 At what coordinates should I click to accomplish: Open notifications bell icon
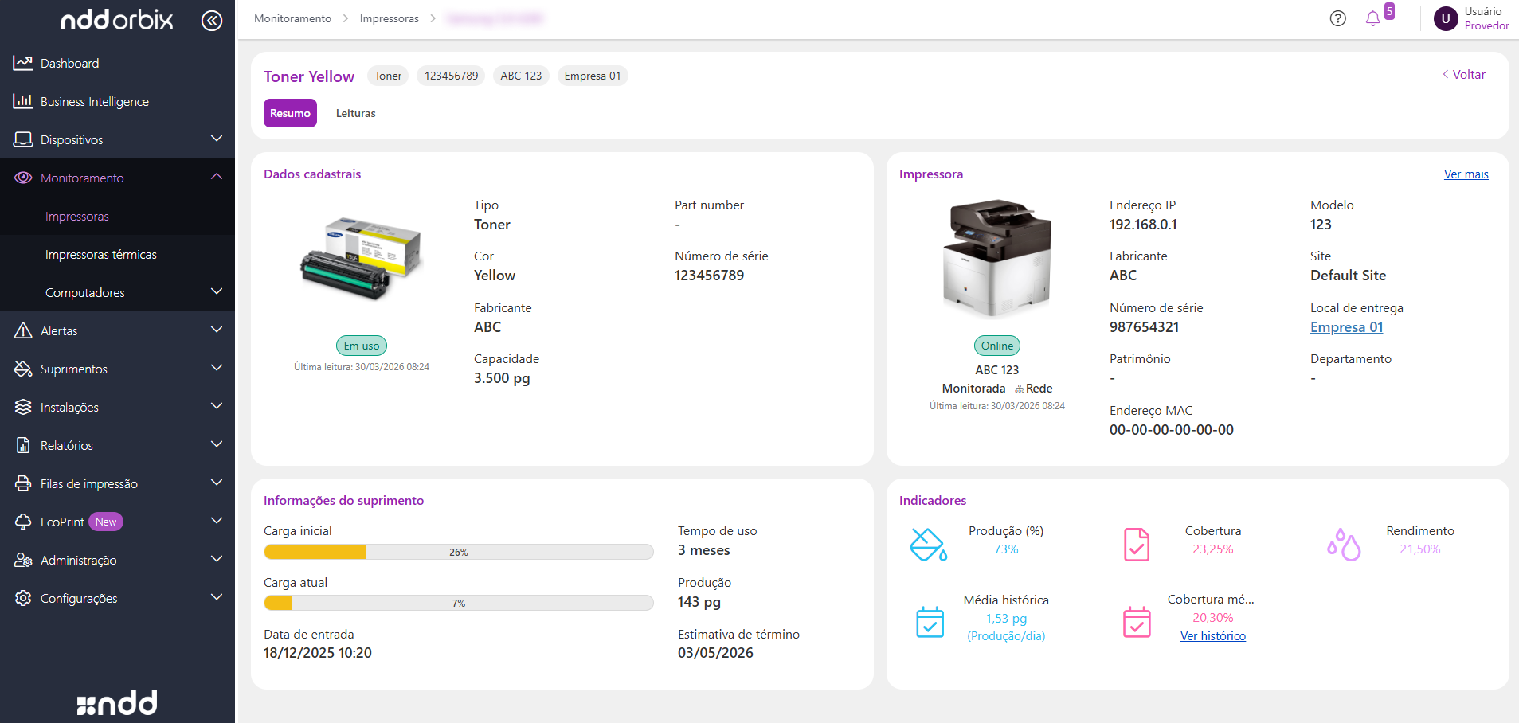click(x=1372, y=19)
